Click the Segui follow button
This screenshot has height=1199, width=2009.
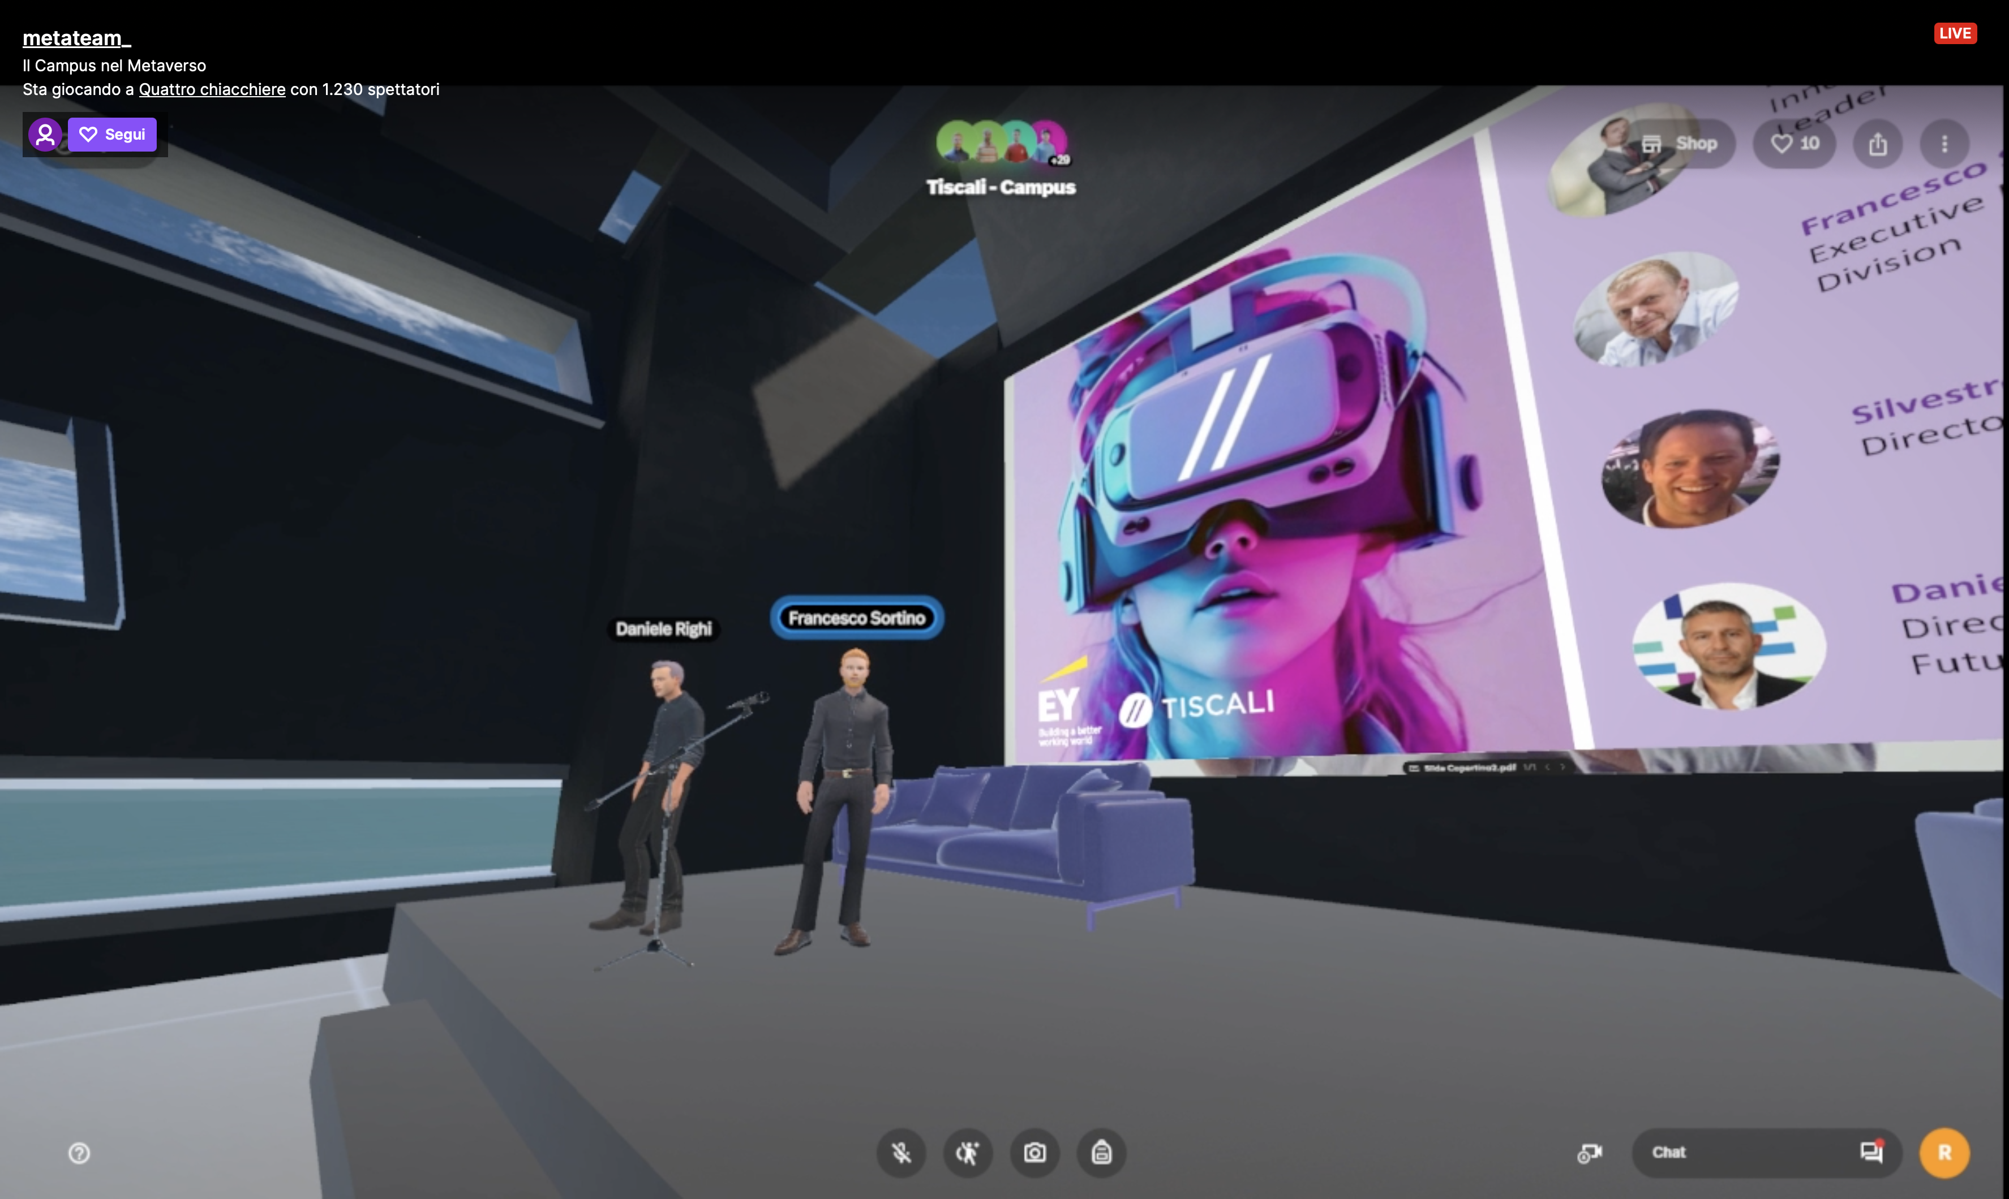click(113, 135)
